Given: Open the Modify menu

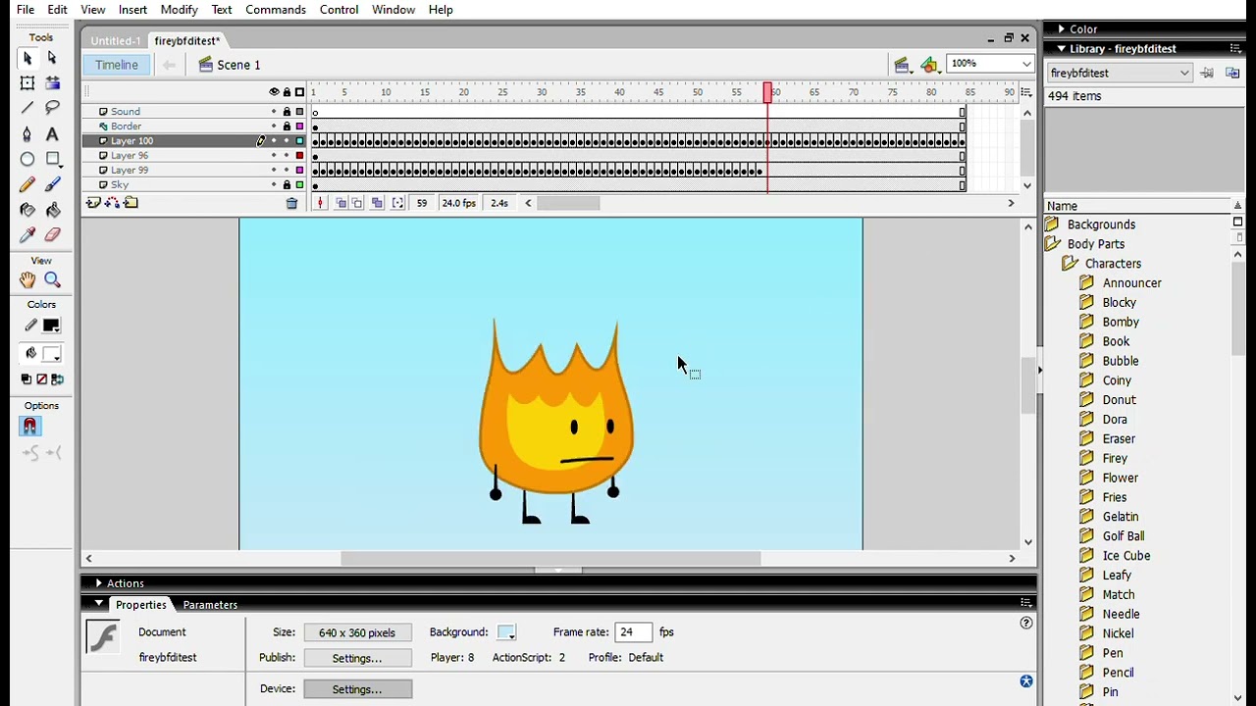Looking at the screenshot, I should [180, 10].
